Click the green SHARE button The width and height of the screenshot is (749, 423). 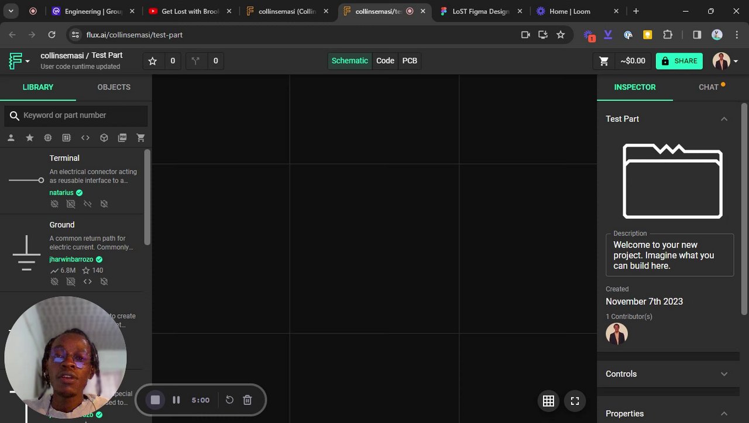tap(679, 61)
